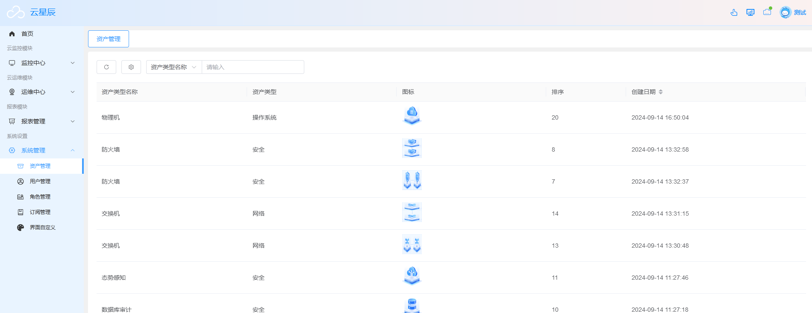
Task: Click sort value 20 in 物理机 row
Action: (x=555, y=117)
